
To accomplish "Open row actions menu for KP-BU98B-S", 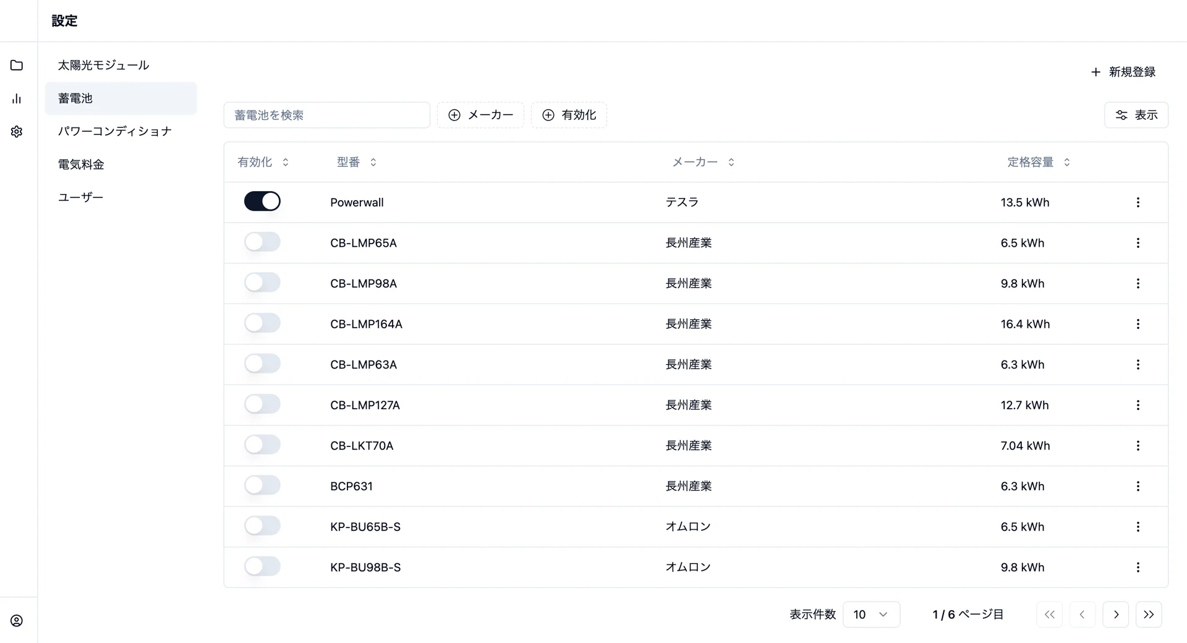I will pos(1138,567).
